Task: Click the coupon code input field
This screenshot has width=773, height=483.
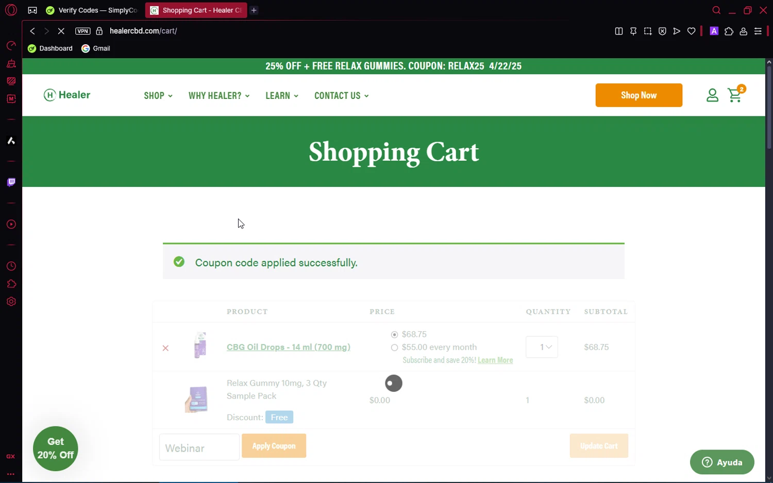Action: click(199, 447)
